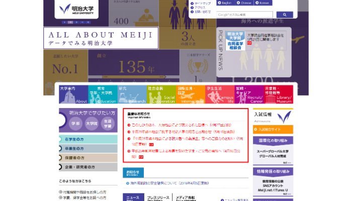352x201 pixels.
Task: Open the 社会連携 Social Cooperation menu
Action: tap(161, 94)
